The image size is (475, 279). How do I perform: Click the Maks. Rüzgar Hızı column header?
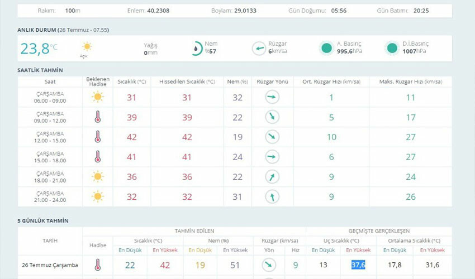pos(410,81)
